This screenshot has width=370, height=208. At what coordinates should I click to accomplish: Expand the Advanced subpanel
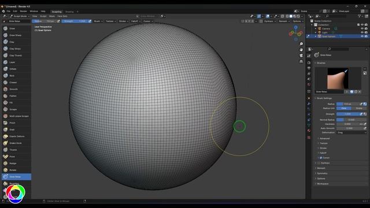coord(325,139)
